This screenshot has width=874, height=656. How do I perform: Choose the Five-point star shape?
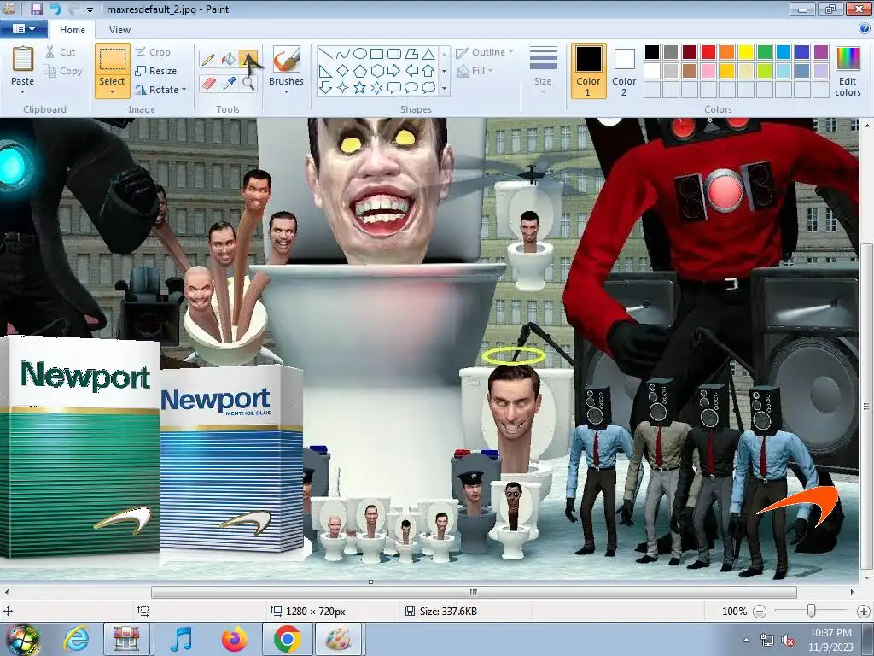tap(360, 88)
